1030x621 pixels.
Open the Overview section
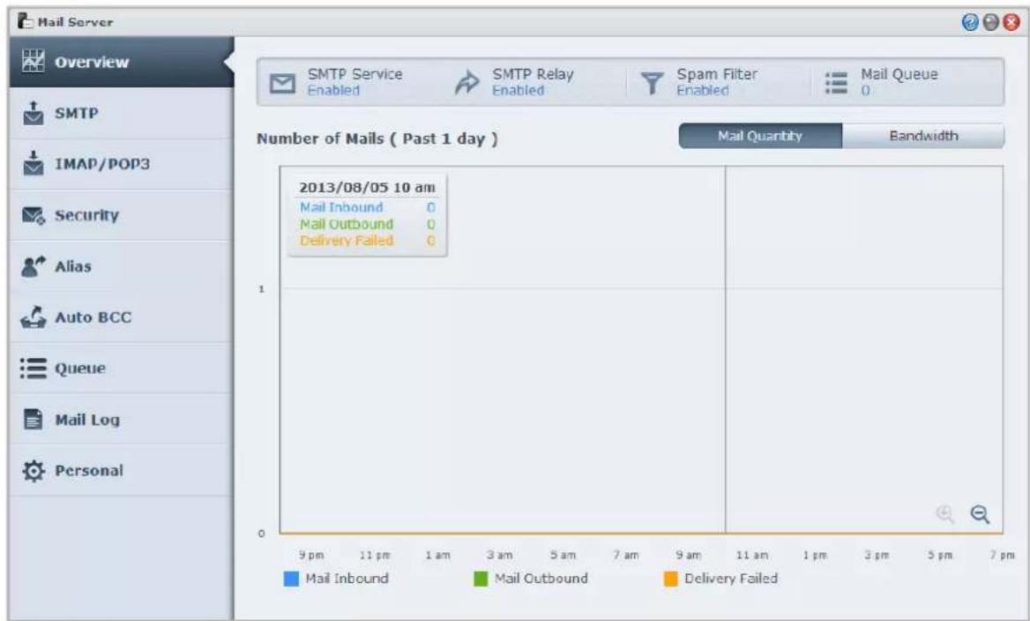[x=122, y=62]
